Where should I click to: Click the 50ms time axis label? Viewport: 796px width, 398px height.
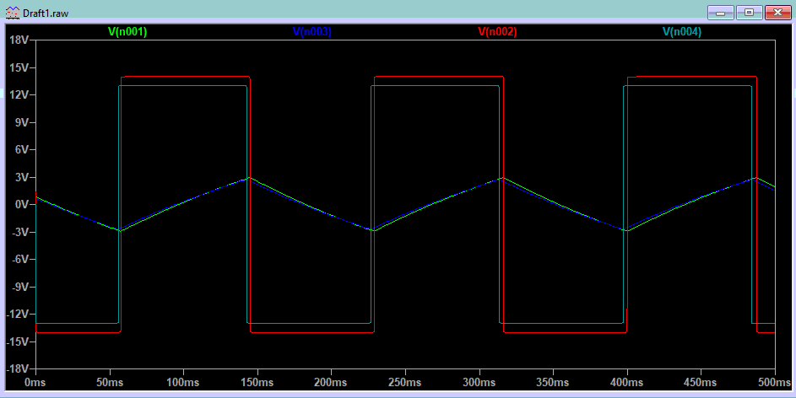pos(110,382)
